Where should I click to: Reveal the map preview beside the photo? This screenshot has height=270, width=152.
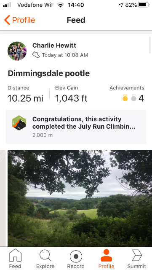tap(3, 198)
